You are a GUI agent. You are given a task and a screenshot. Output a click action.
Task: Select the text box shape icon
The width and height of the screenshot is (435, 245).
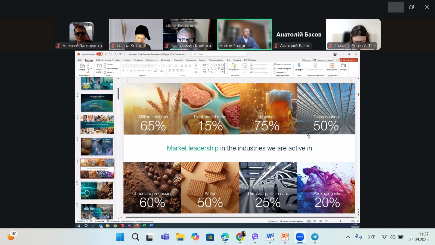coord(204,65)
